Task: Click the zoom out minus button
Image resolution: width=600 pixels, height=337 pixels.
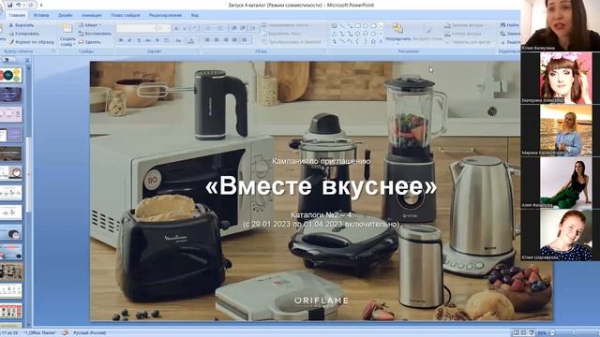Action: point(552,333)
